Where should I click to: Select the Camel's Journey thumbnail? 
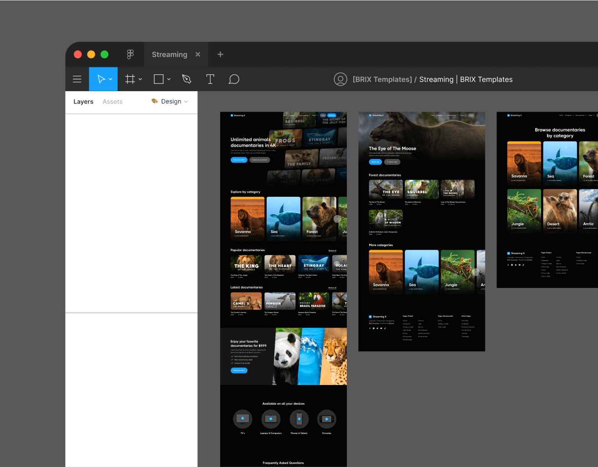(246, 301)
